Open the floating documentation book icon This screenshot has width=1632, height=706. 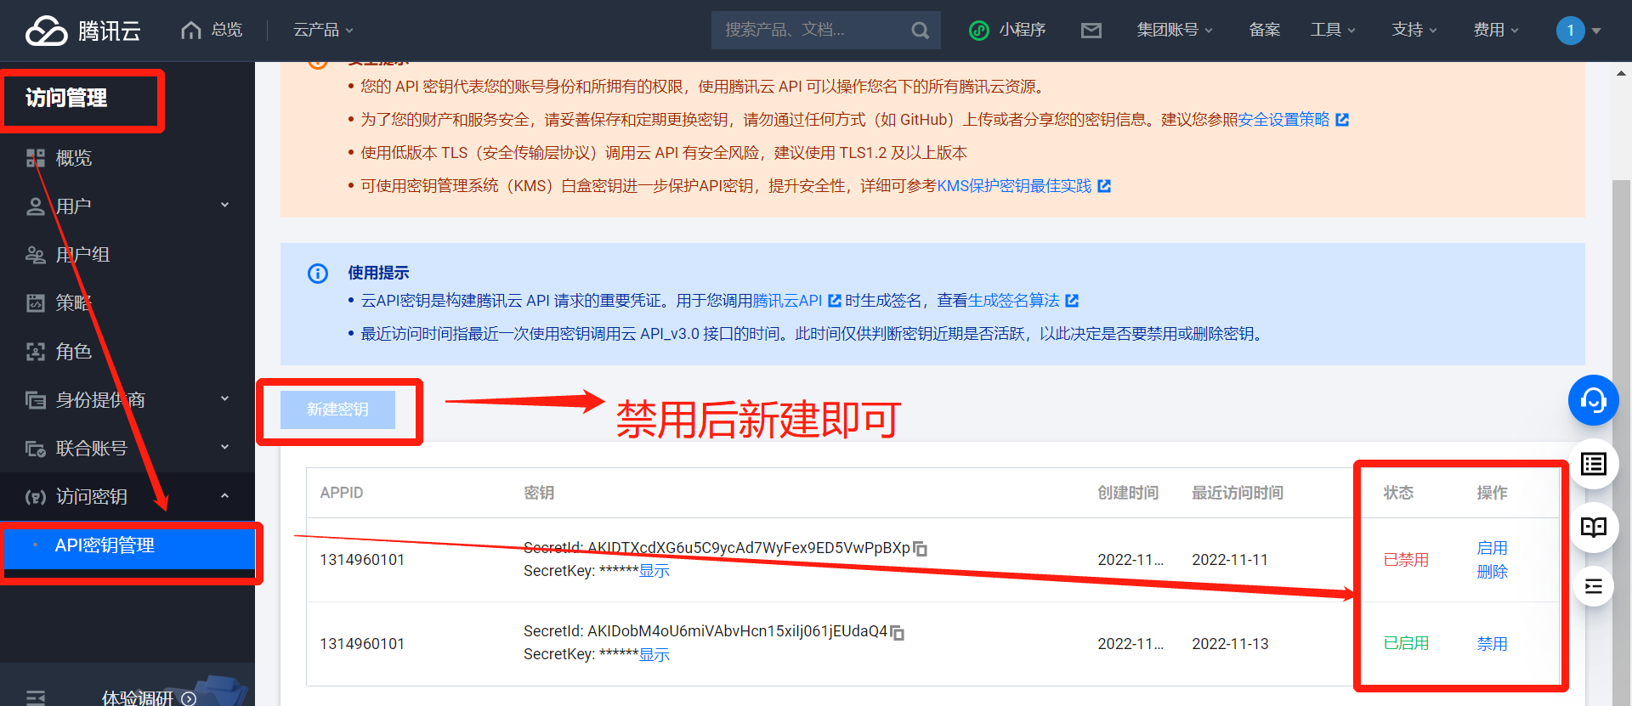(1593, 527)
